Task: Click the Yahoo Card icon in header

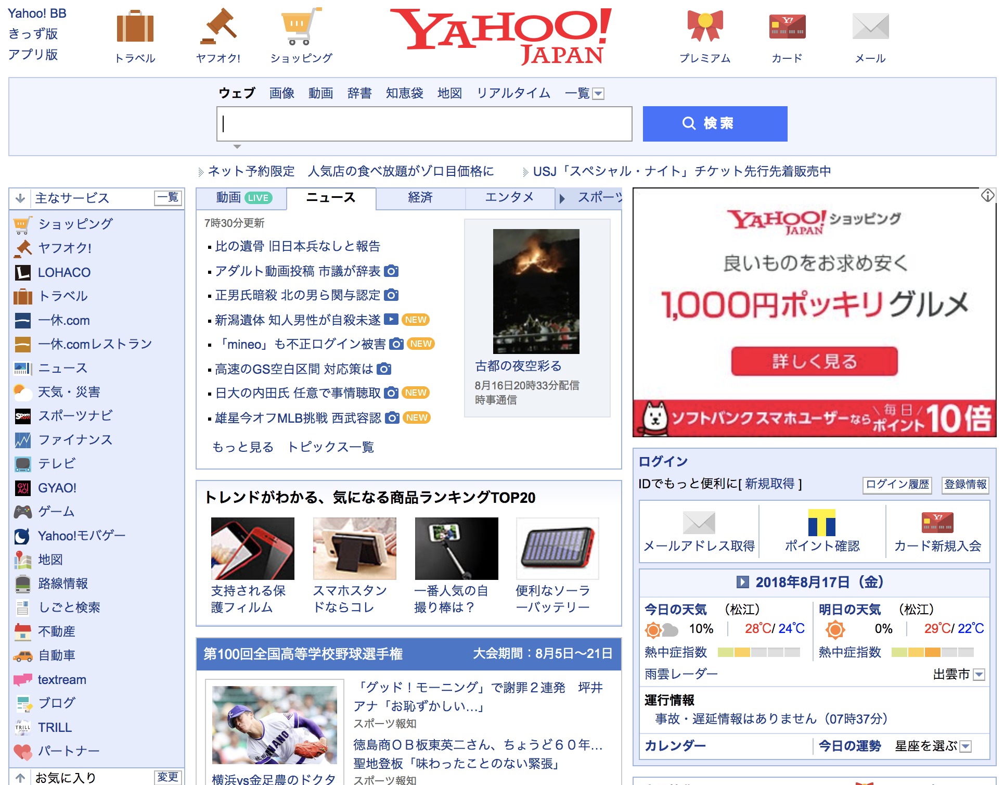Action: [787, 26]
